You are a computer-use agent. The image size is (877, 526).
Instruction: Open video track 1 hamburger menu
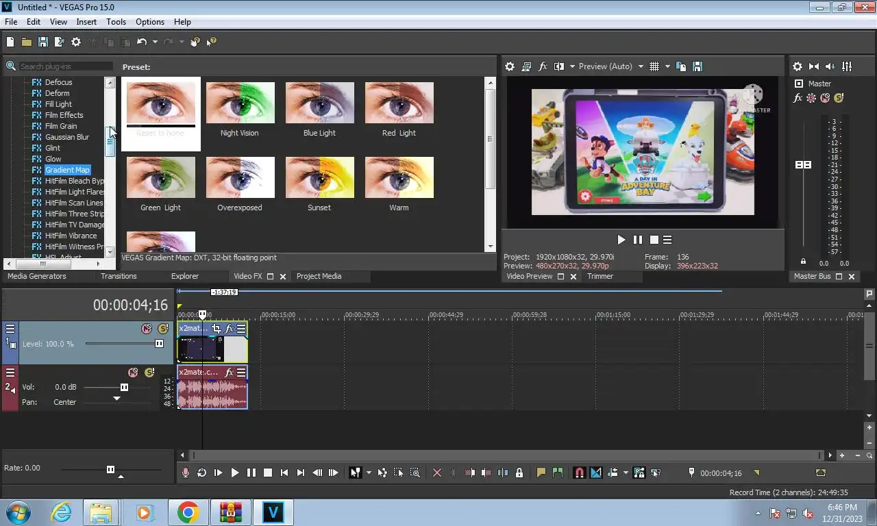(x=10, y=329)
